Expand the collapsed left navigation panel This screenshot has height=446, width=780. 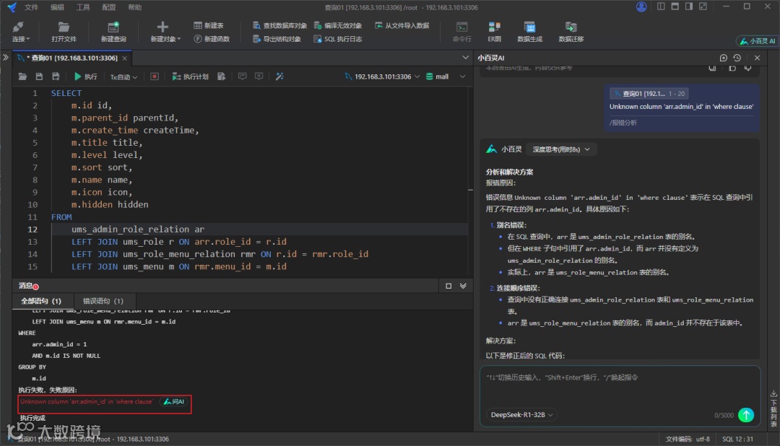click(x=6, y=58)
